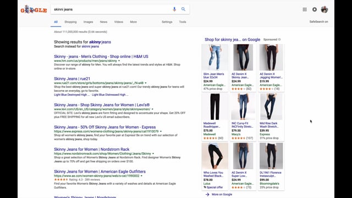Screen dimensions: 352x198
Task: Click the 'Rating: 4.3 - 289 reviews' text
Action: 84,180
